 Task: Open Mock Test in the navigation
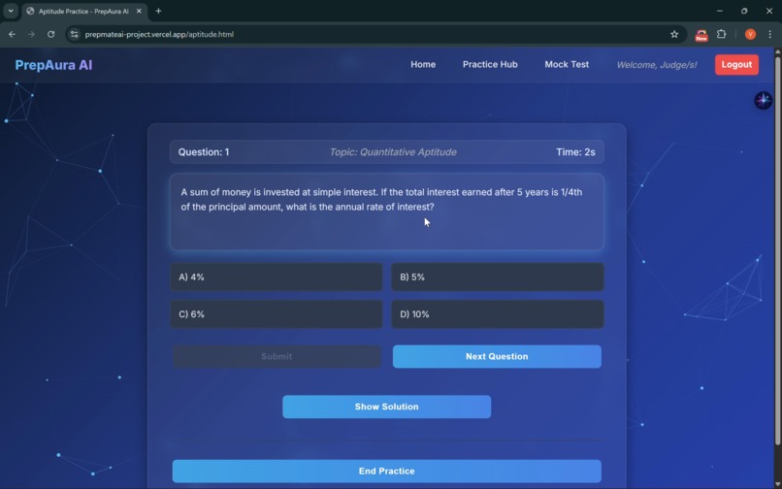tap(567, 64)
